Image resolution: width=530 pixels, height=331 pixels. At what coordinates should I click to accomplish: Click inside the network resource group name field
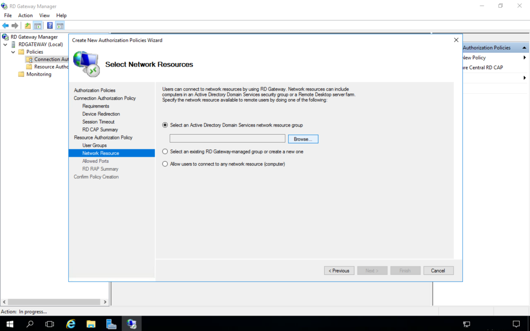pyautogui.click(x=227, y=138)
